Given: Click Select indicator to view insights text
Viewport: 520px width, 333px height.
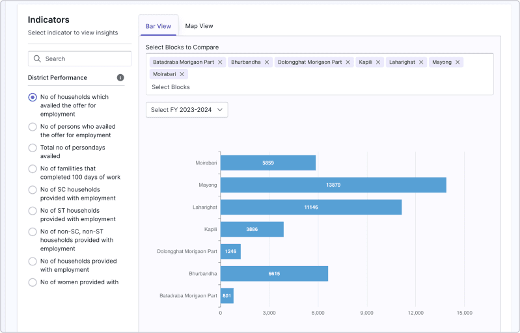Looking at the screenshot, I should coord(73,33).
